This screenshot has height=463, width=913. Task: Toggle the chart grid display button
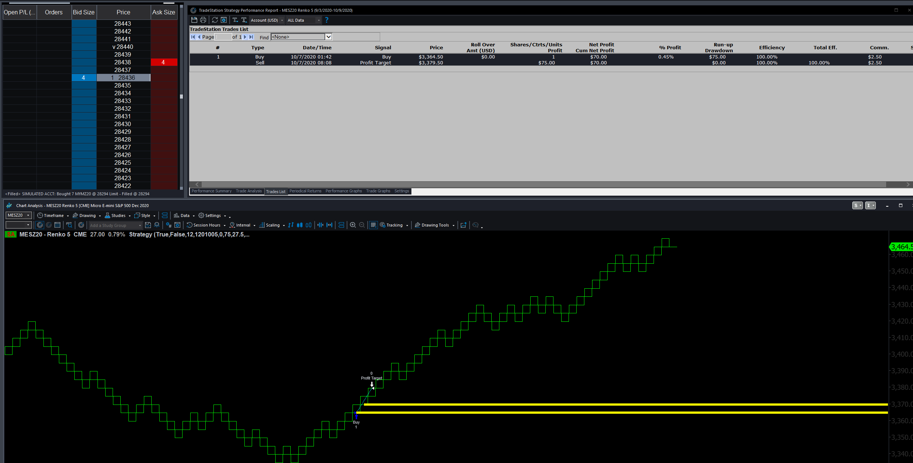[x=373, y=225]
